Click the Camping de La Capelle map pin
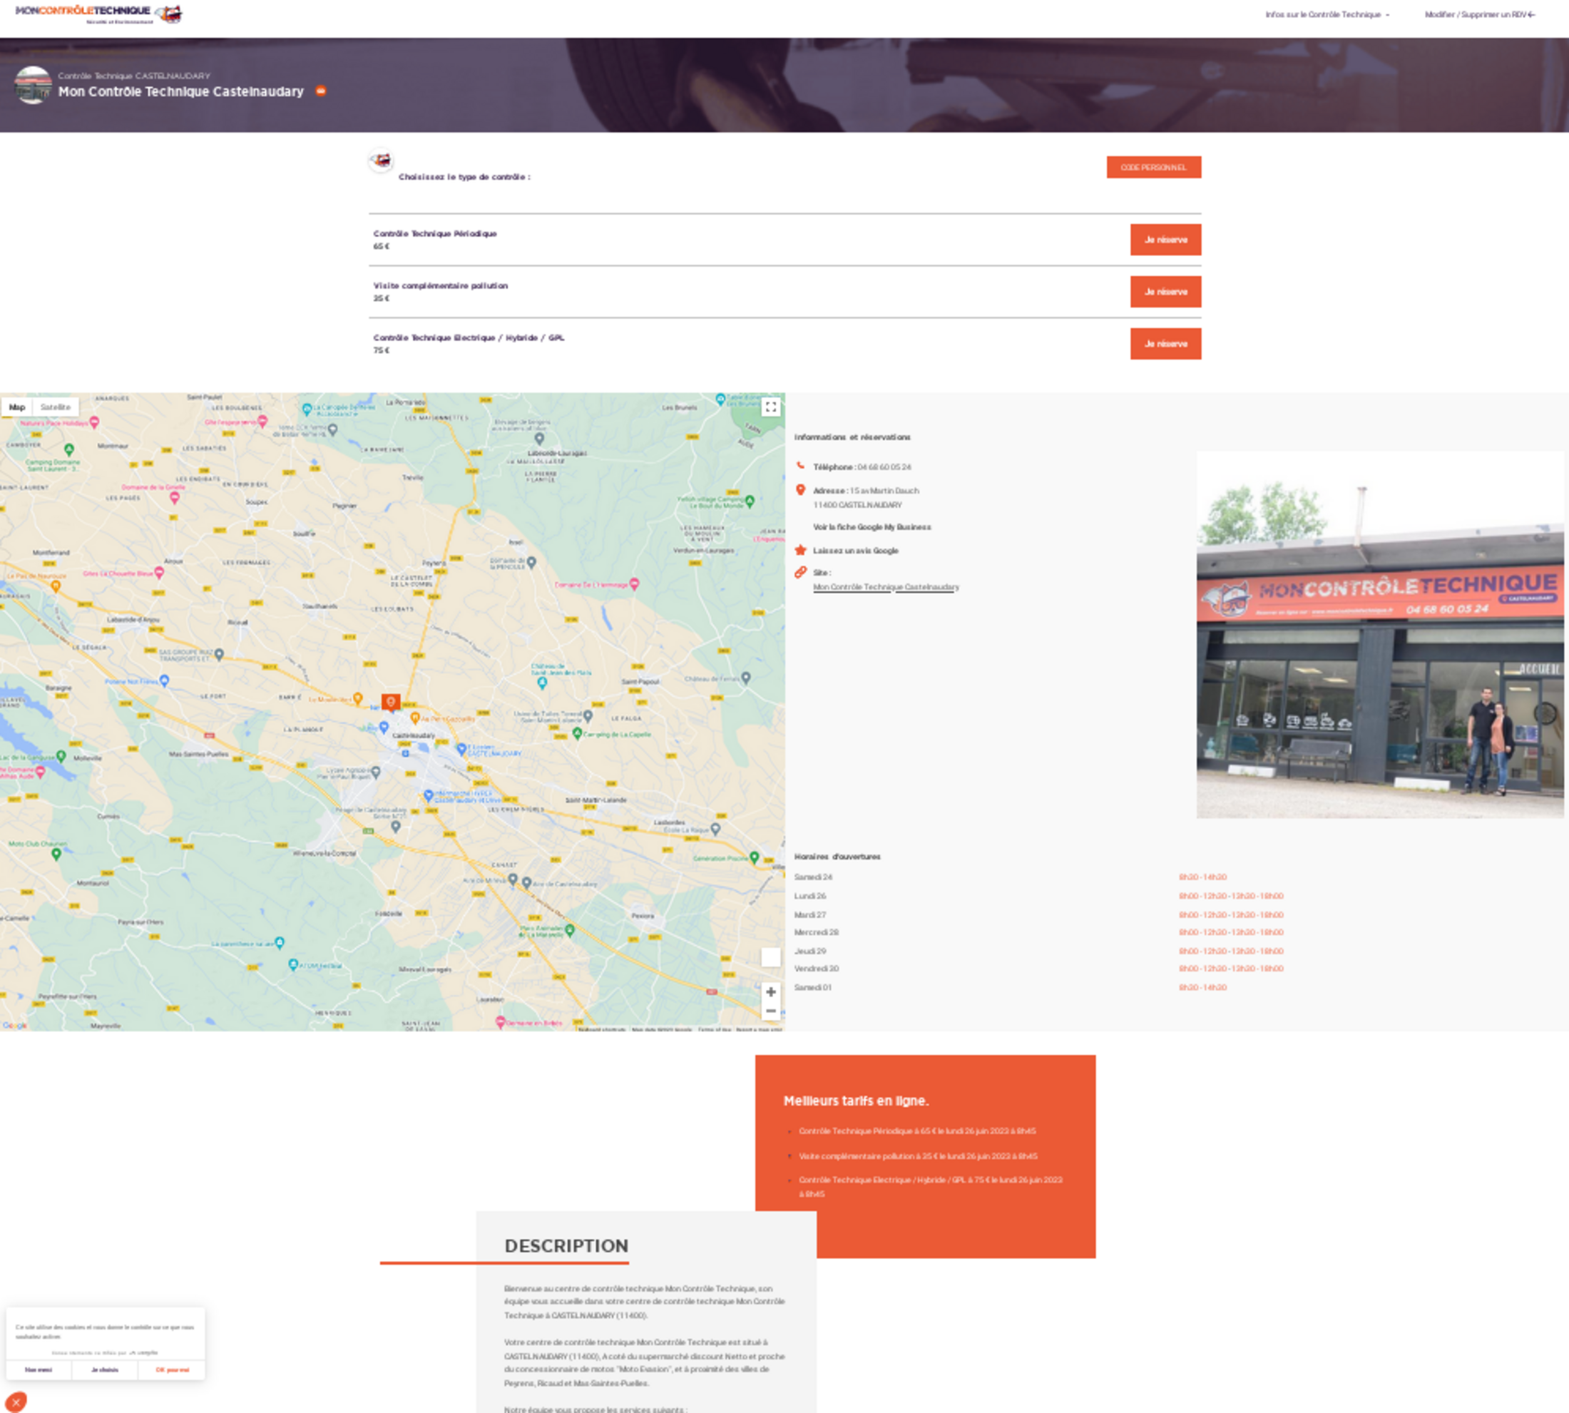This screenshot has width=1569, height=1413. click(577, 733)
